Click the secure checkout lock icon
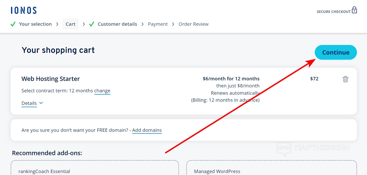 point(354,10)
